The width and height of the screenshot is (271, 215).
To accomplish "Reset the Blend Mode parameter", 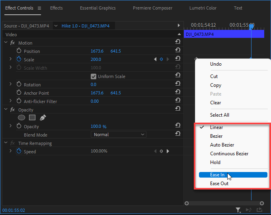I will tap(177, 134).
